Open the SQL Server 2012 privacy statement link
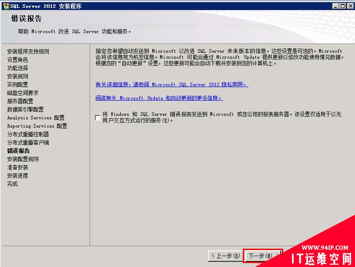The image size is (355, 267). tap(172, 84)
